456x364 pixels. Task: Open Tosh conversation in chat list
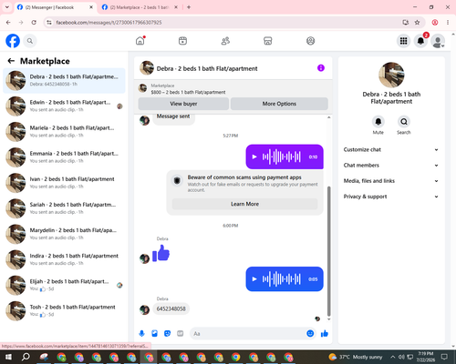64,310
